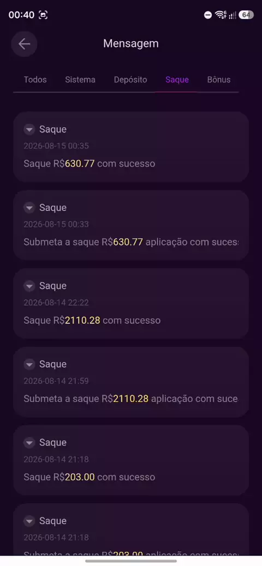
Task: Tap the Wi-Fi status icon
Action: pyautogui.click(x=221, y=15)
